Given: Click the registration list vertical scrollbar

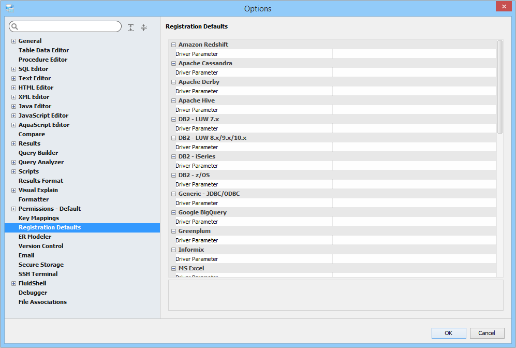Looking at the screenshot, I should [500, 87].
